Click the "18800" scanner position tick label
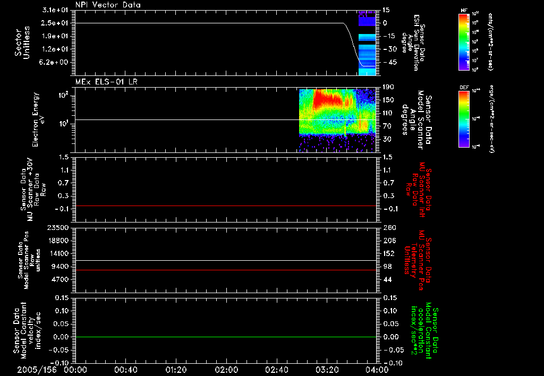 (58, 241)
